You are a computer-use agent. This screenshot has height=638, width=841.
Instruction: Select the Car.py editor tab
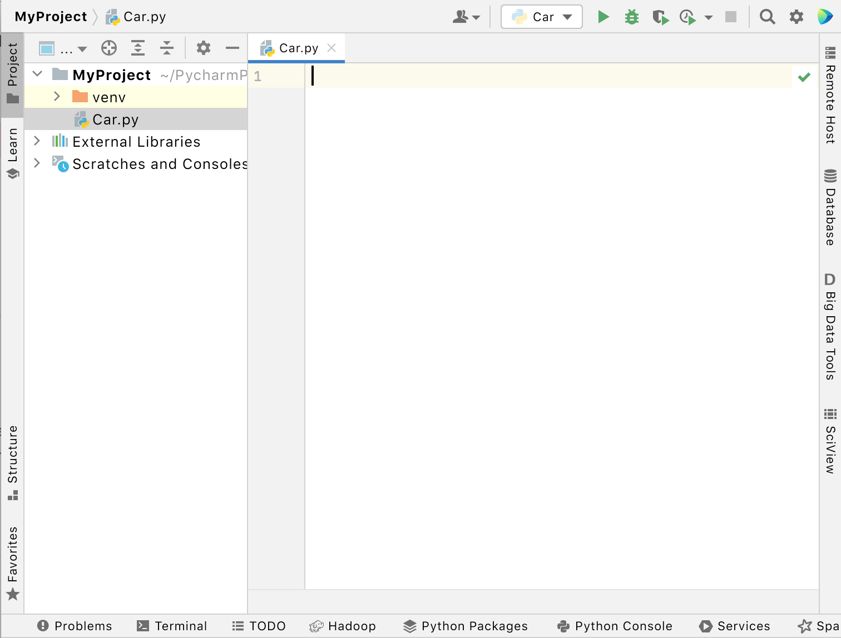coord(296,48)
